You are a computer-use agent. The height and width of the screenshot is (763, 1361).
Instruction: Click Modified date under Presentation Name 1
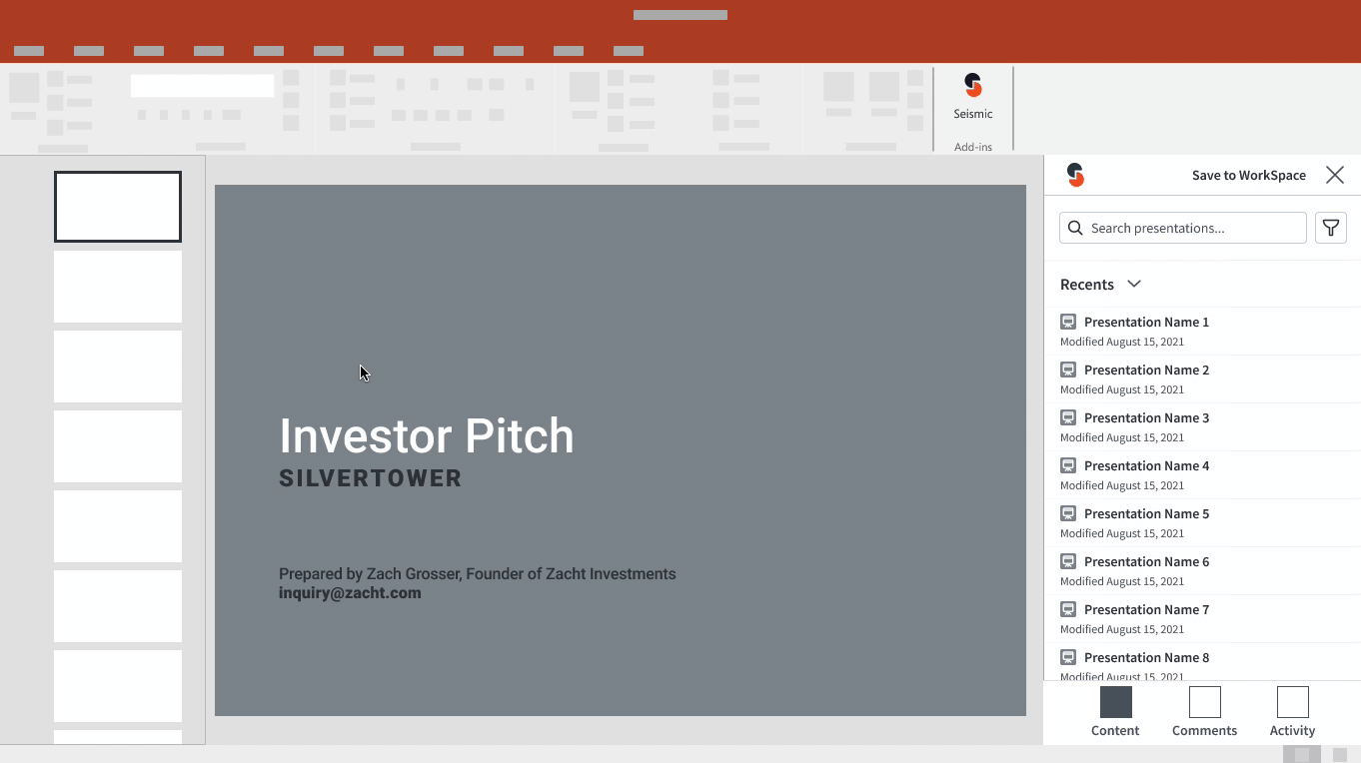[x=1122, y=342]
